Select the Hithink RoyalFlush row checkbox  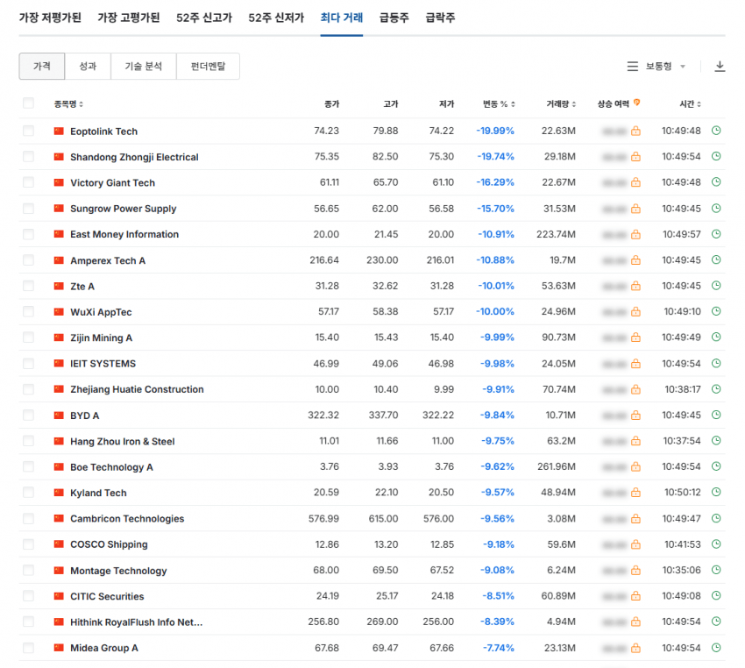(x=29, y=622)
